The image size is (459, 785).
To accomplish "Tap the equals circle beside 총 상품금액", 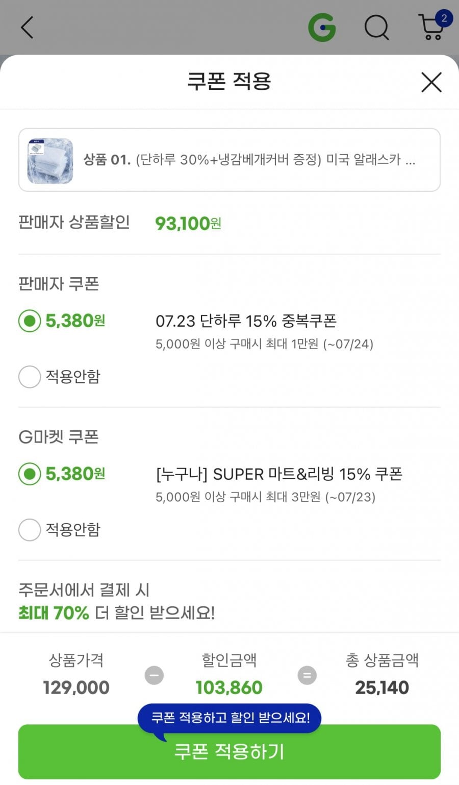I will click(x=307, y=675).
